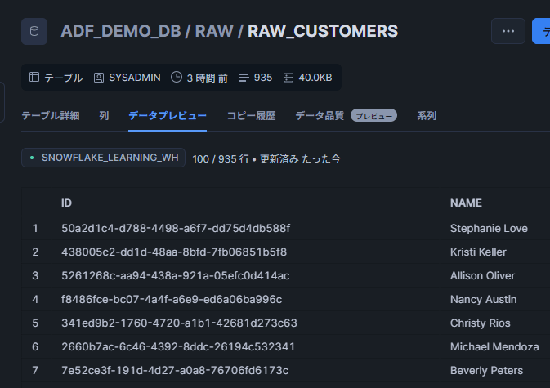Click the green warehouse status dot
Viewport: 550px width, 388px height.
(32, 158)
